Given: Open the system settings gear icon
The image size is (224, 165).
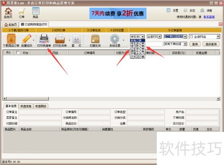Looking at the screenshot, I should click(x=115, y=39).
